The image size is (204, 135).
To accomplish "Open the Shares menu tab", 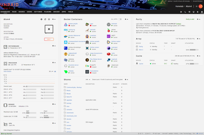I will point(22,12).
